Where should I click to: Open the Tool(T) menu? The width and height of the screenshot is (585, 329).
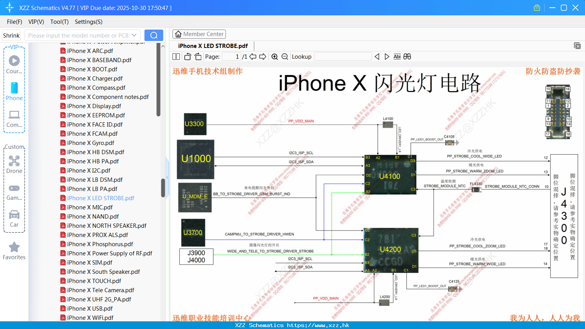(60, 22)
